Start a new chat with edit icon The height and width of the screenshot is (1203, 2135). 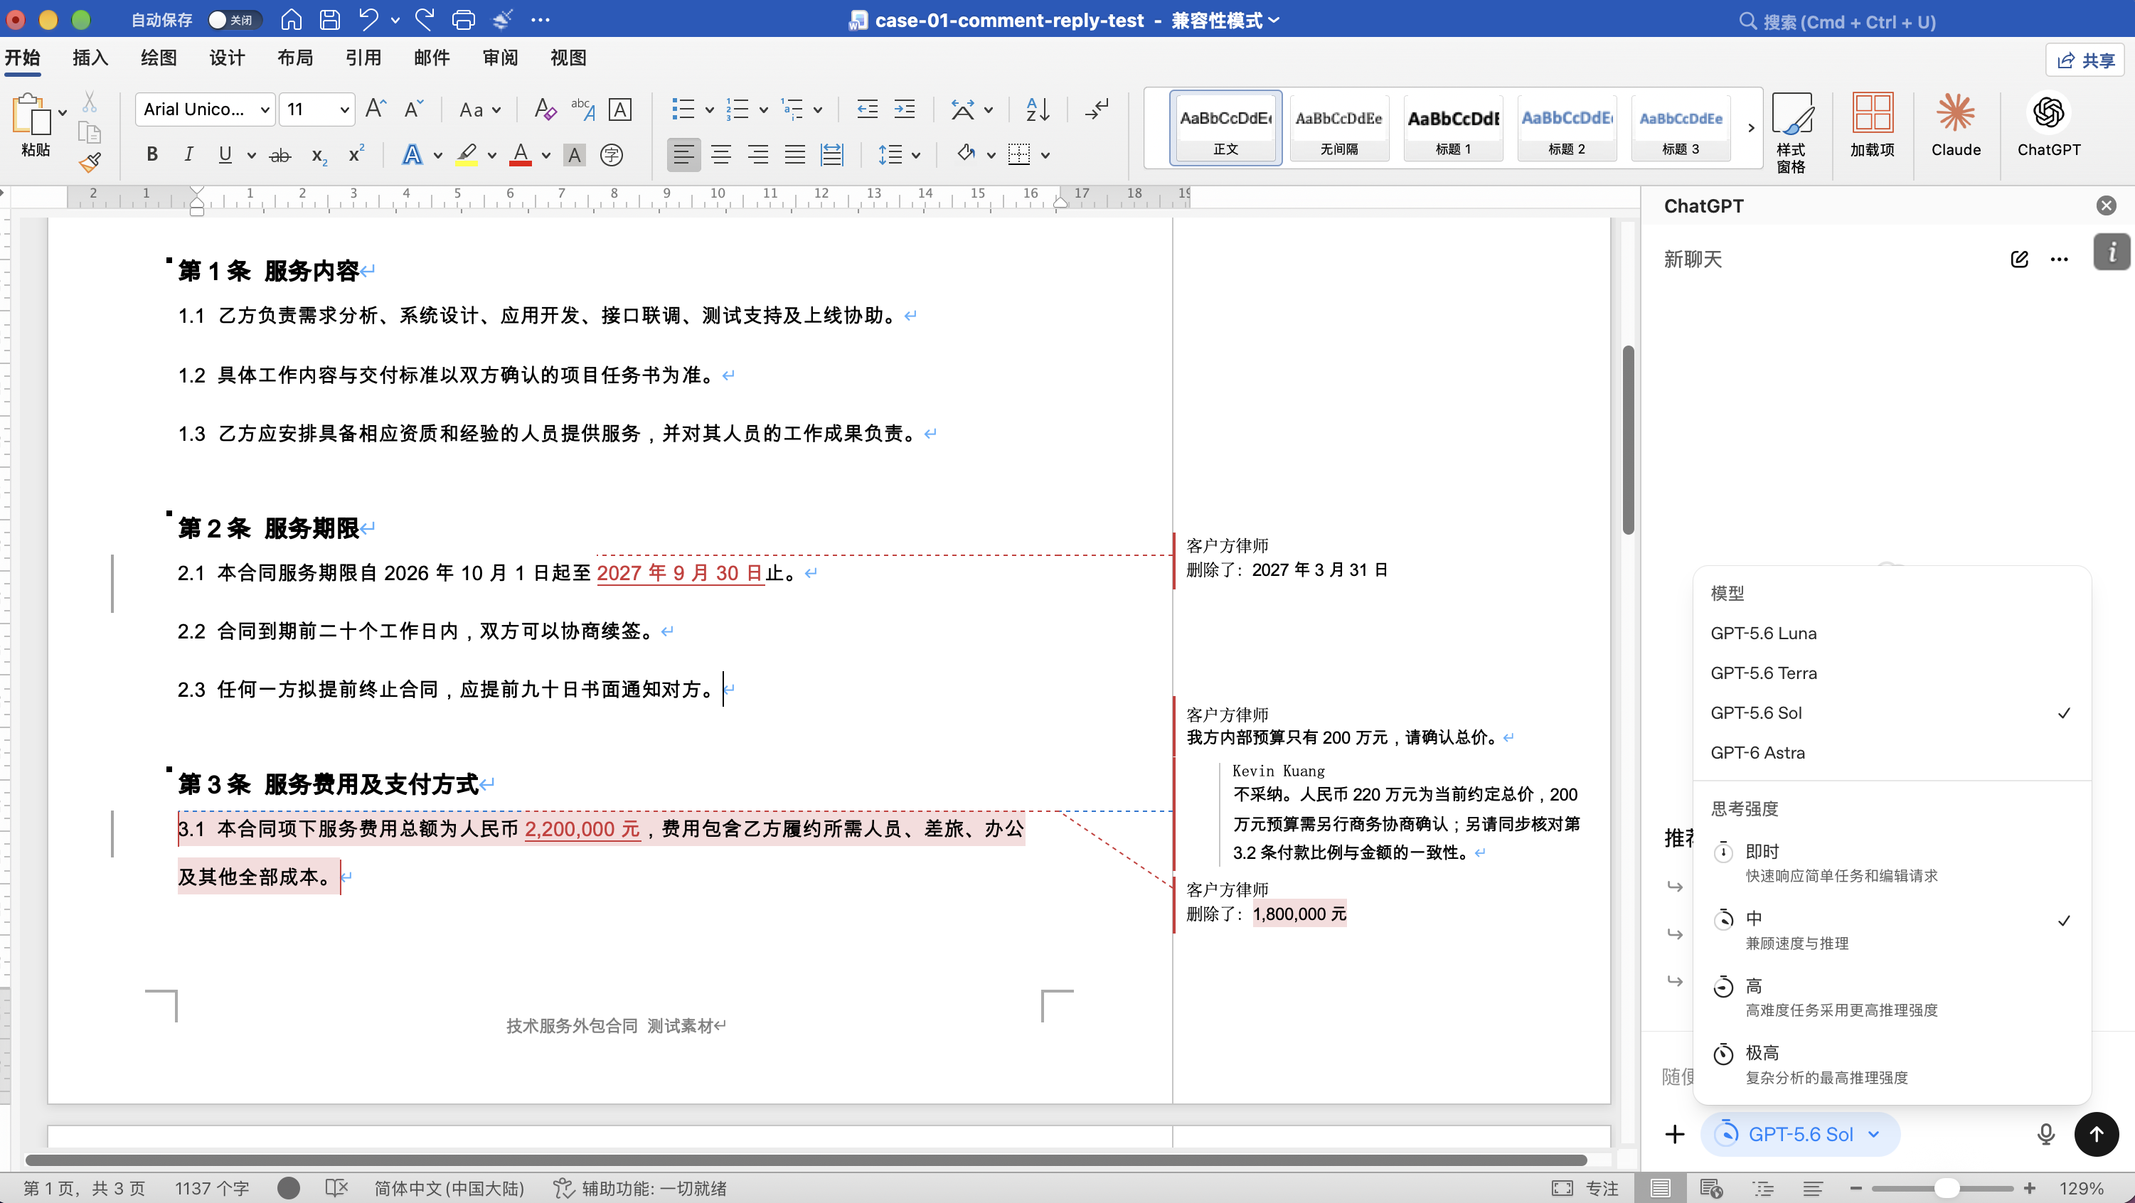[x=2019, y=260]
